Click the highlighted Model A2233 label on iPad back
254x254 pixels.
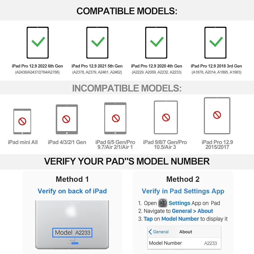(x=72, y=232)
